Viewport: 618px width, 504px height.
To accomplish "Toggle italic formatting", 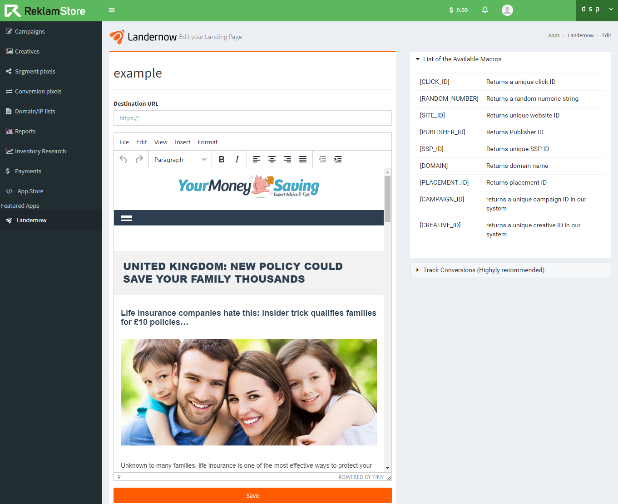I will point(237,159).
